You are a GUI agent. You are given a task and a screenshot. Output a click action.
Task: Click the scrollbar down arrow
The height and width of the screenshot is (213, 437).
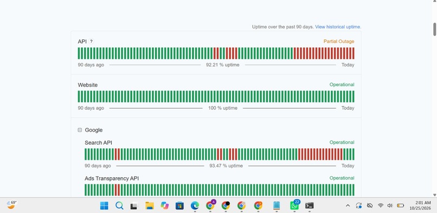coord(434,195)
